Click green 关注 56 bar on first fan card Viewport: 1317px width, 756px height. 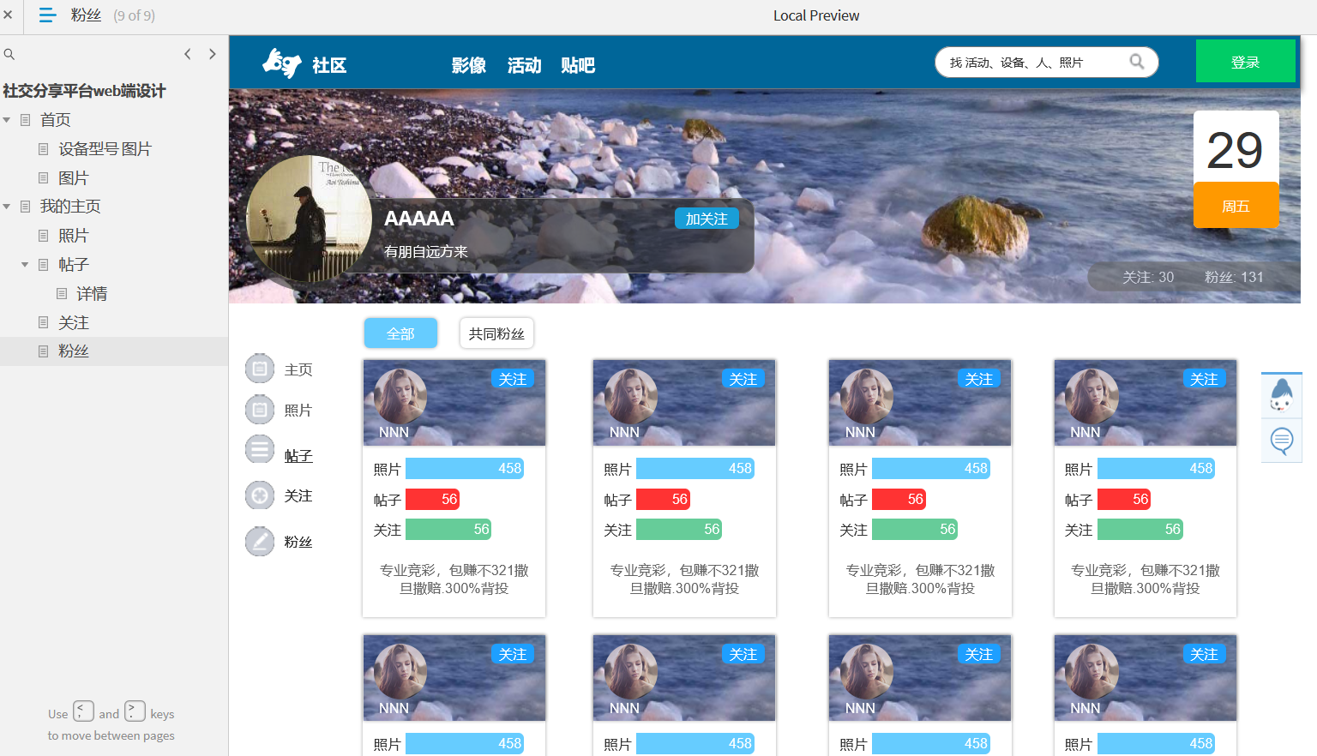click(448, 530)
